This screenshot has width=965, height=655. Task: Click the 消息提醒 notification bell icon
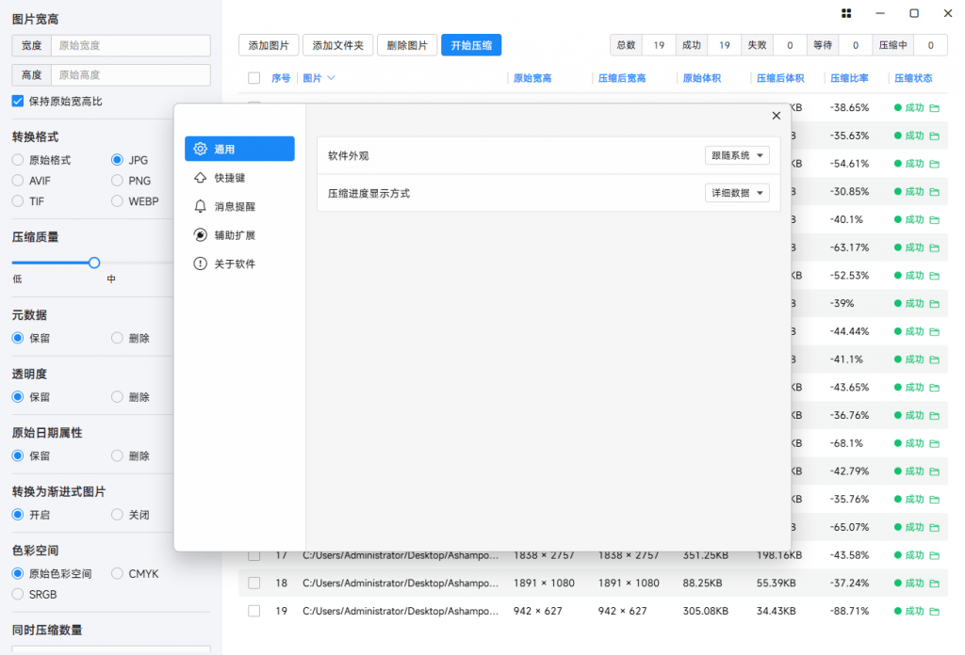[201, 206]
